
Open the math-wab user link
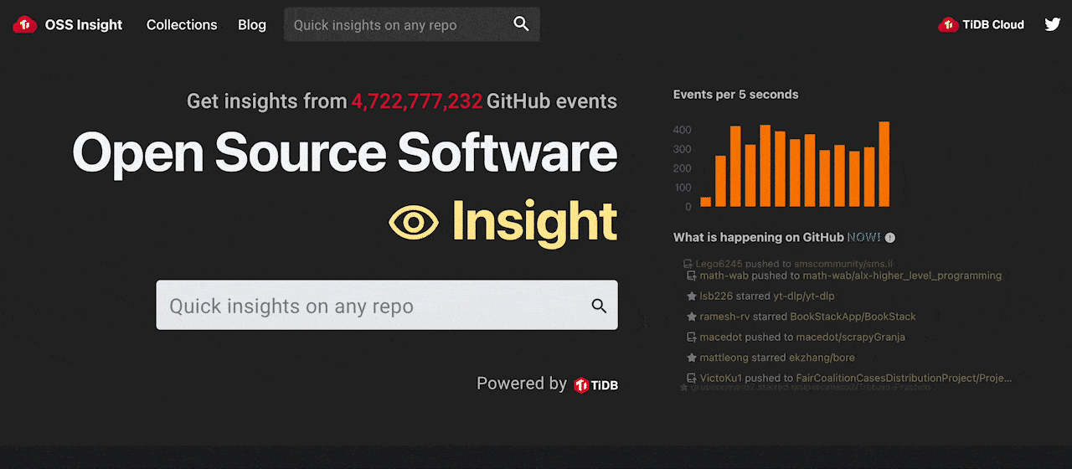point(724,276)
